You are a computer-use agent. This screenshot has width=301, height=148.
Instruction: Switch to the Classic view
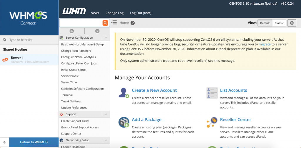click(279, 23)
